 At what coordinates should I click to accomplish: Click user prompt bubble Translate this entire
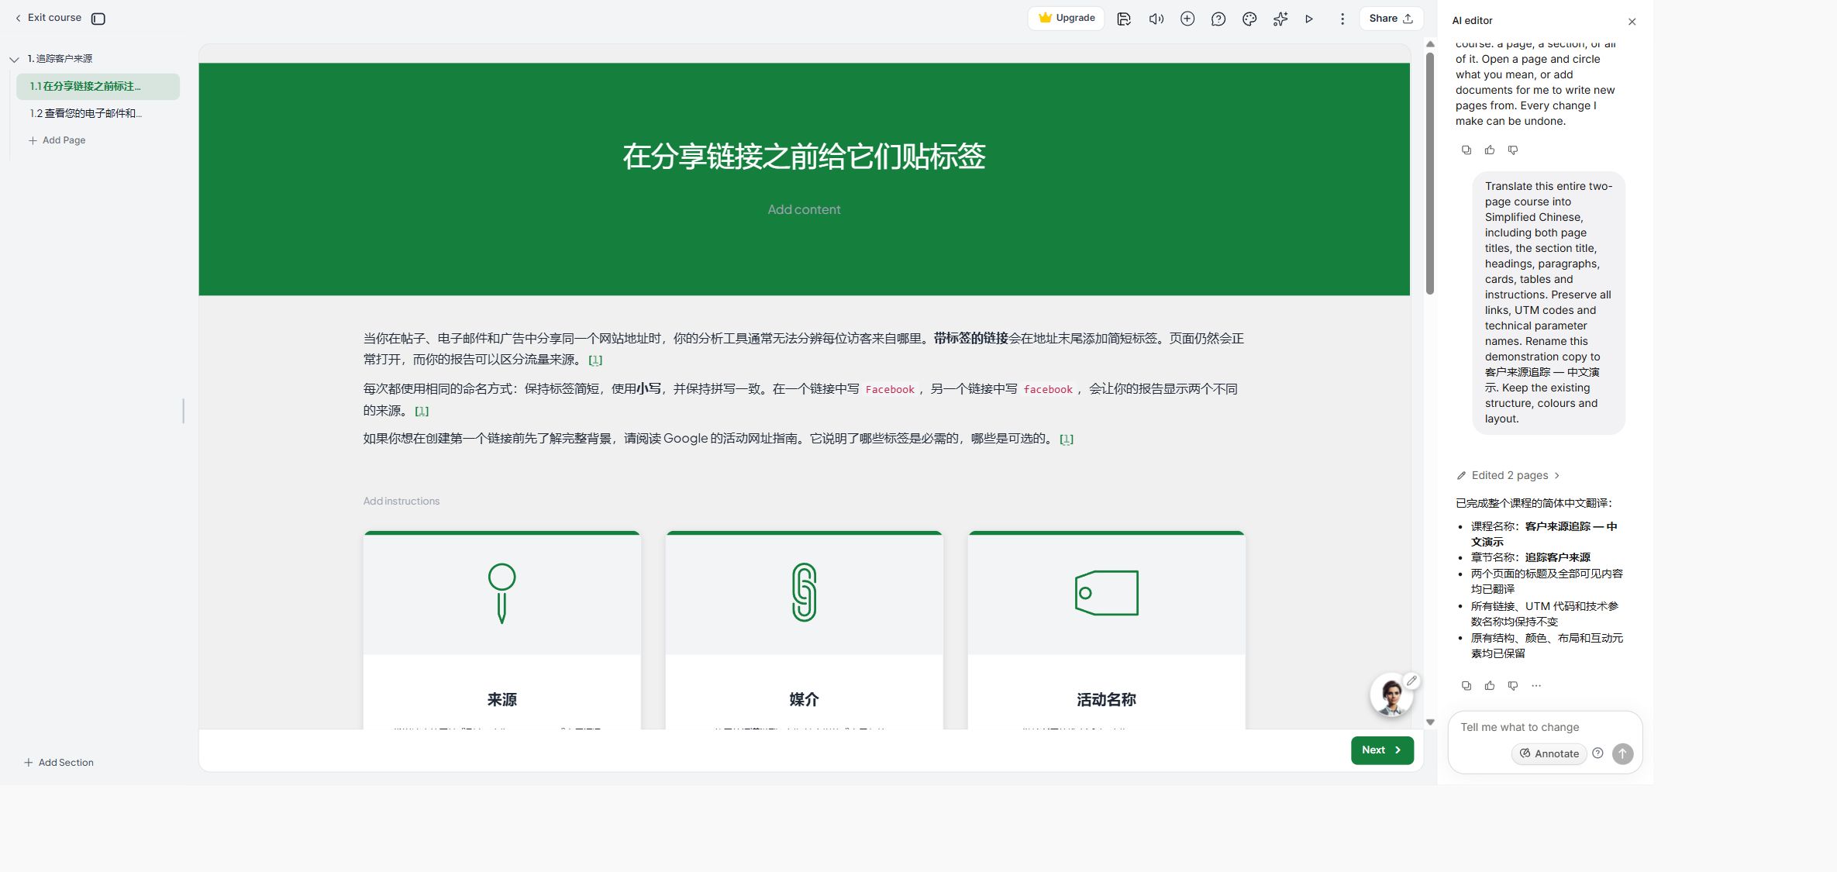click(1549, 303)
